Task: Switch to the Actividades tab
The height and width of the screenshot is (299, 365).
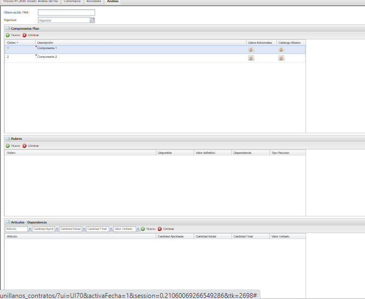Action: pyautogui.click(x=94, y=2)
